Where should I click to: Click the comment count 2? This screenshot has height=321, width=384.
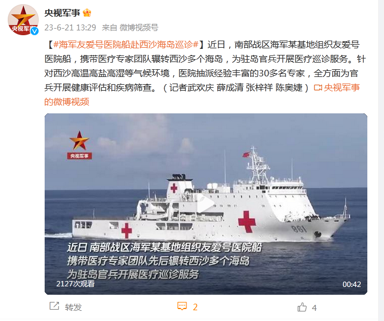(195, 307)
